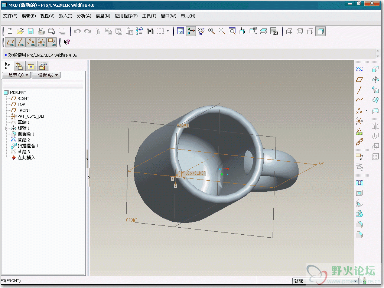
Task: Open the 插入 menu
Action: pos(66,16)
